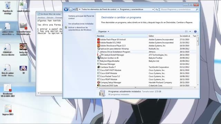Screen dimensions: 221x124
Task: Open Edición menu in Bloc de notas
Action: point(50,18)
